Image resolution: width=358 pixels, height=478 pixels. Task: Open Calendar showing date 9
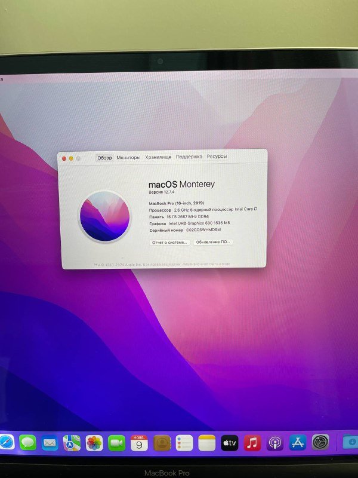139,443
